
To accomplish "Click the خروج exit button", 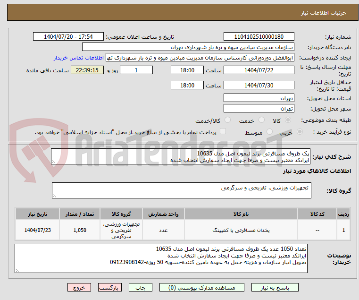I will pos(79,287).
